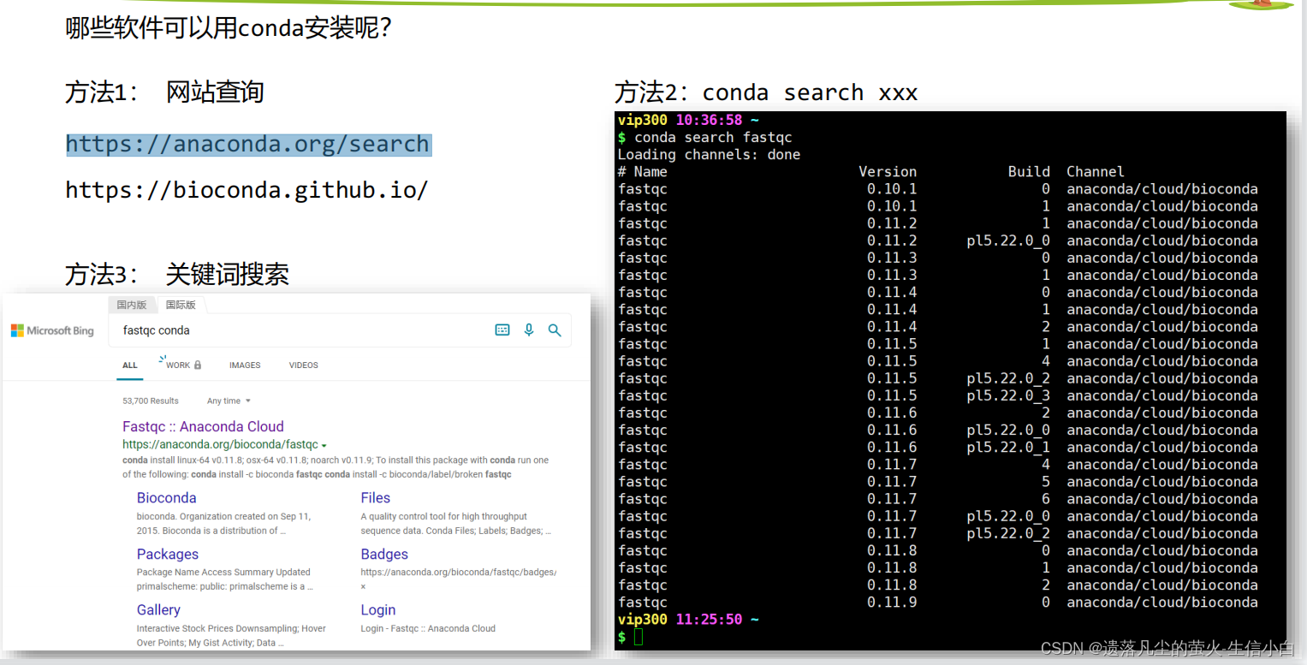The image size is (1307, 665).
Task: Click the bioconda.github.io URL text
Action: (x=247, y=189)
